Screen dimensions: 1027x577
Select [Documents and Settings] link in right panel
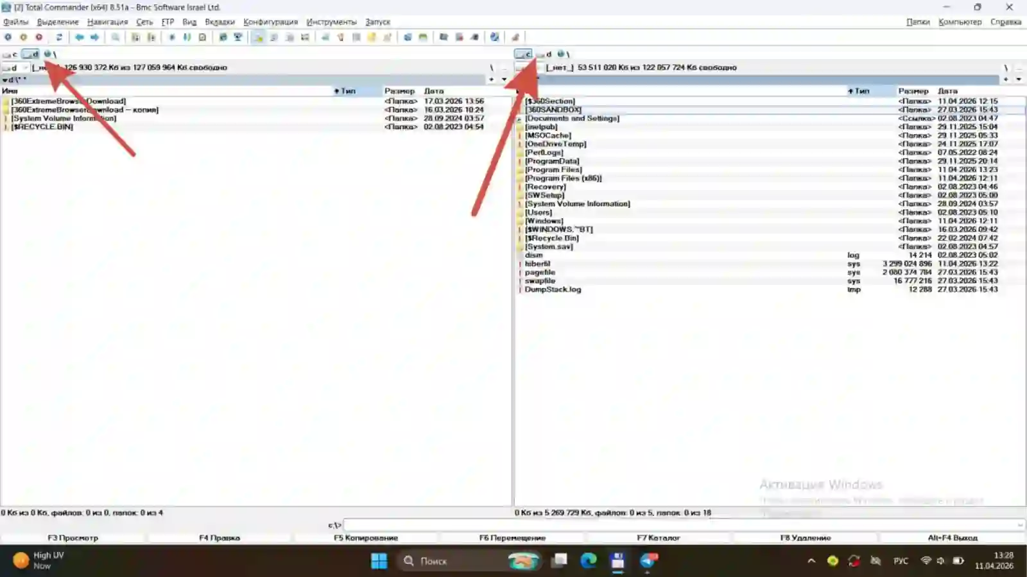pyautogui.click(x=572, y=119)
